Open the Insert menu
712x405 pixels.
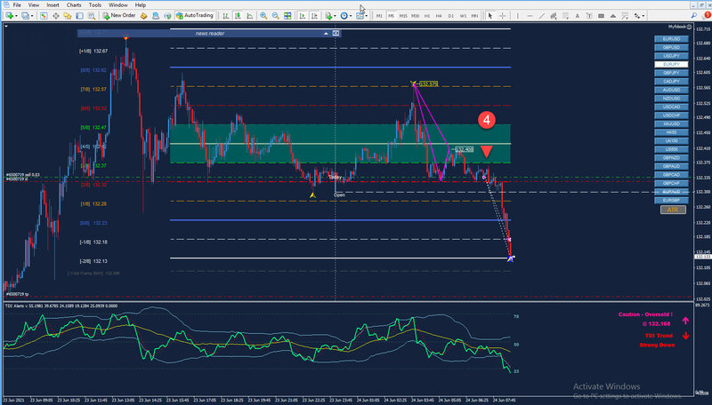tap(53, 5)
